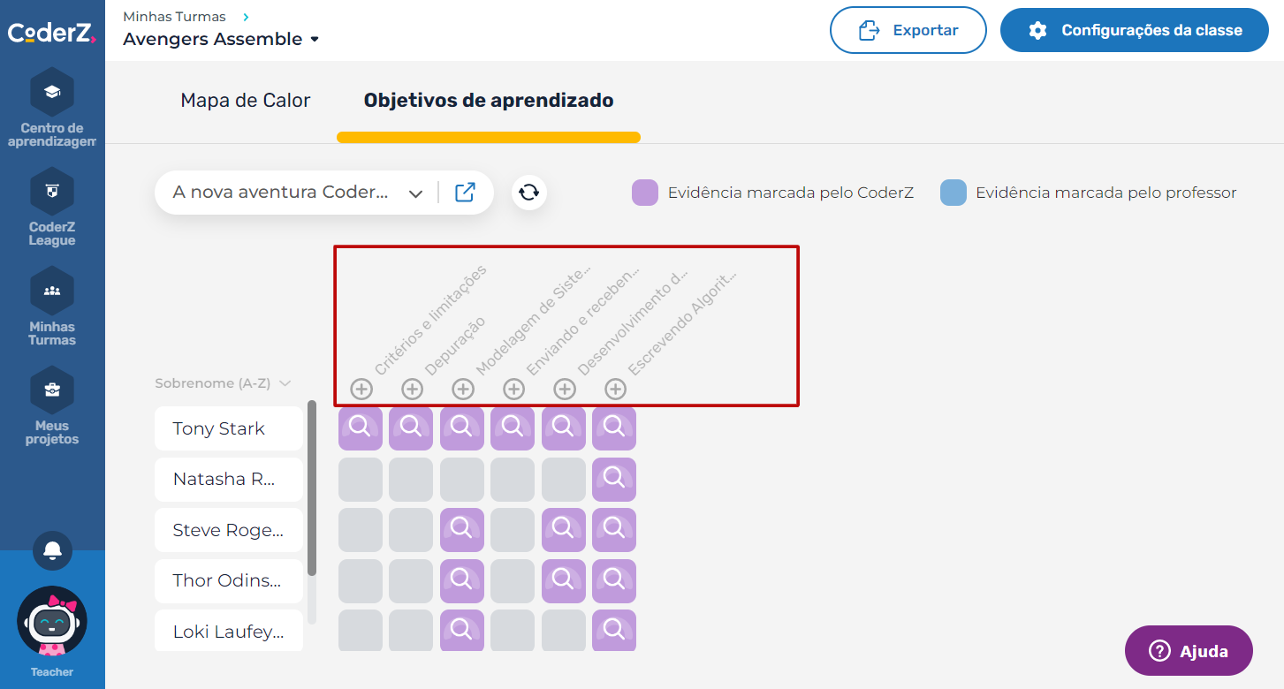This screenshot has height=689, width=1284.
Task: Click the notifications bell icon
Action: click(52, 550)
